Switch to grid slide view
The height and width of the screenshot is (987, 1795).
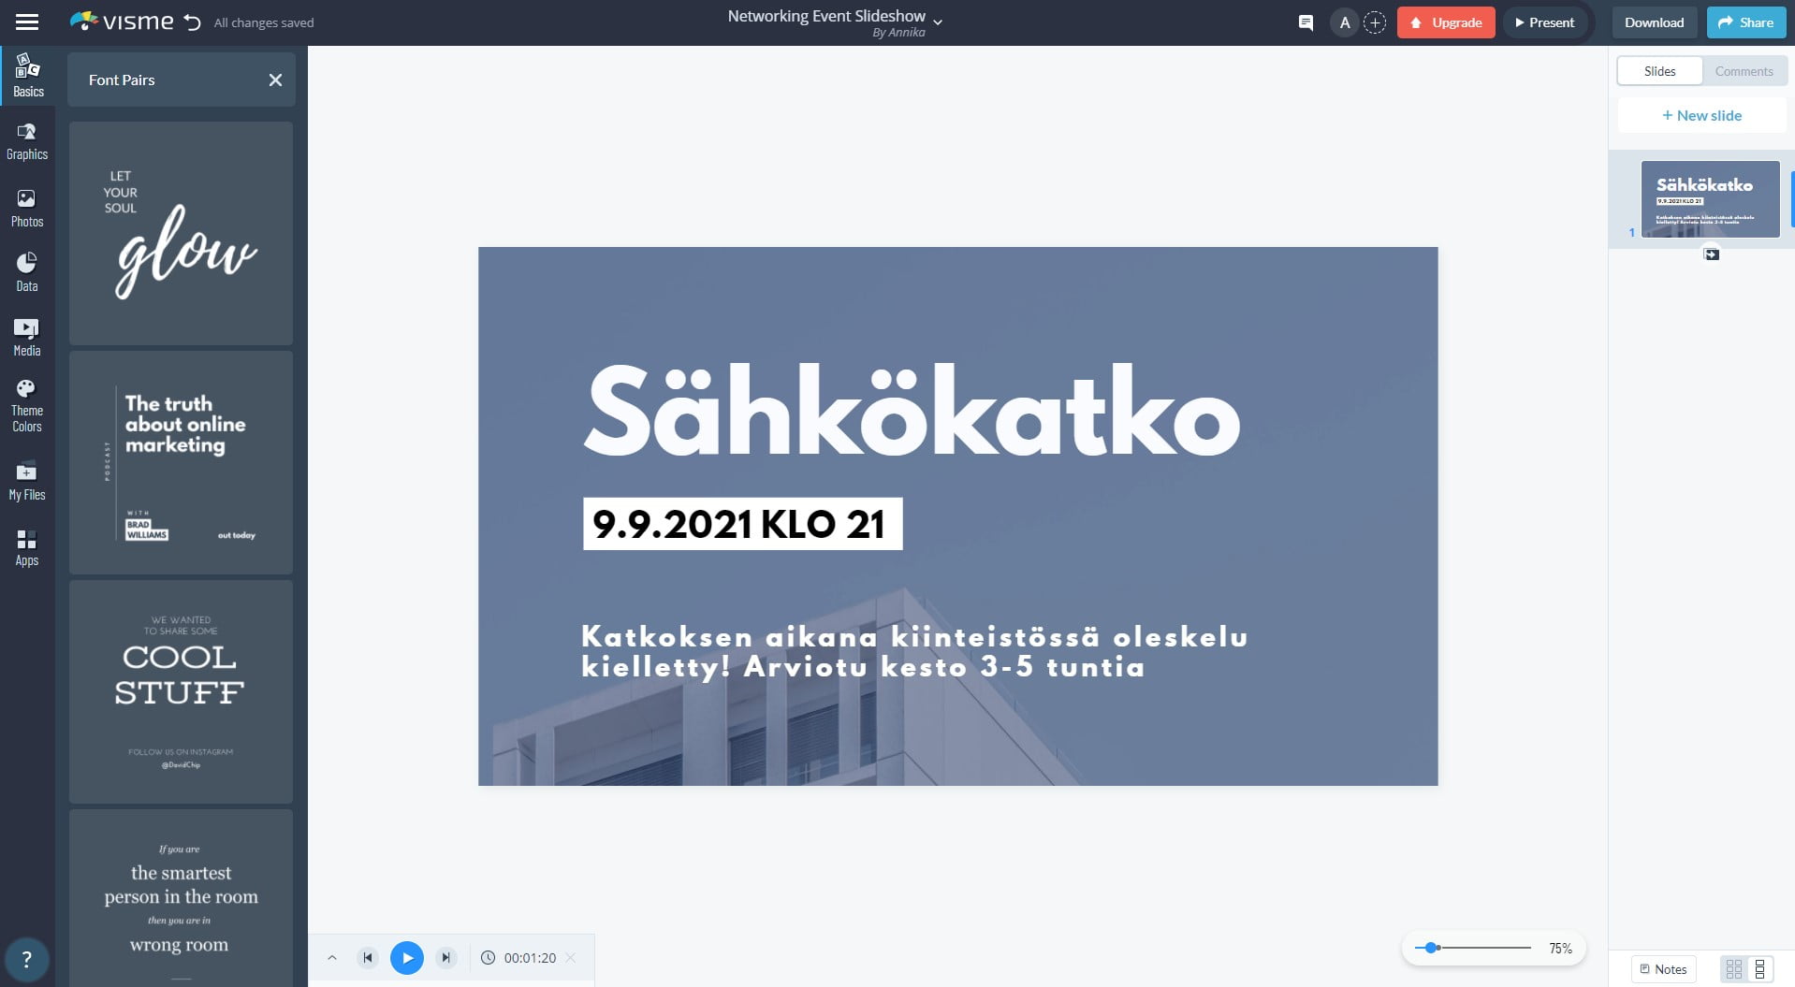[x=1733, y=969]
